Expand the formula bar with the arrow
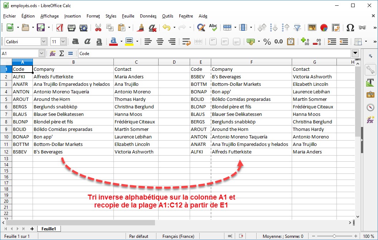The width and height of the screenshot is (378, 240). click(355, 53)
